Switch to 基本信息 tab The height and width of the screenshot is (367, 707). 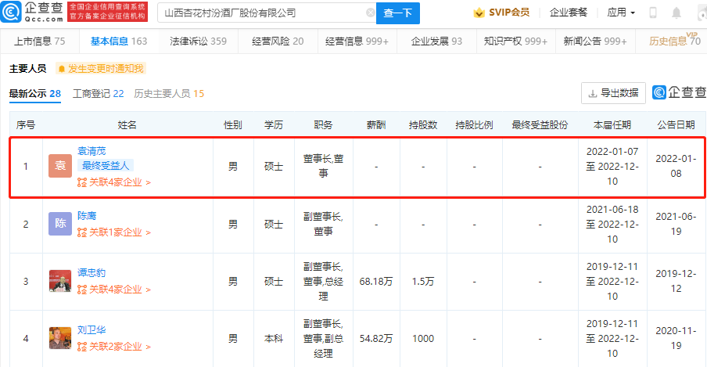(119, 41)
